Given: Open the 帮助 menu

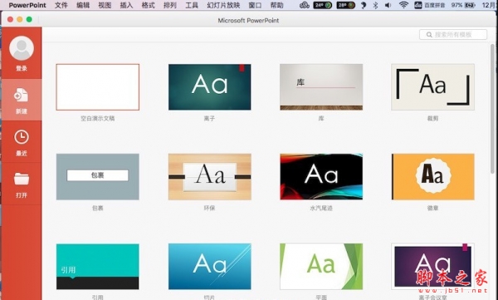Looking at the screenshot, I should (x=276, y=5).
